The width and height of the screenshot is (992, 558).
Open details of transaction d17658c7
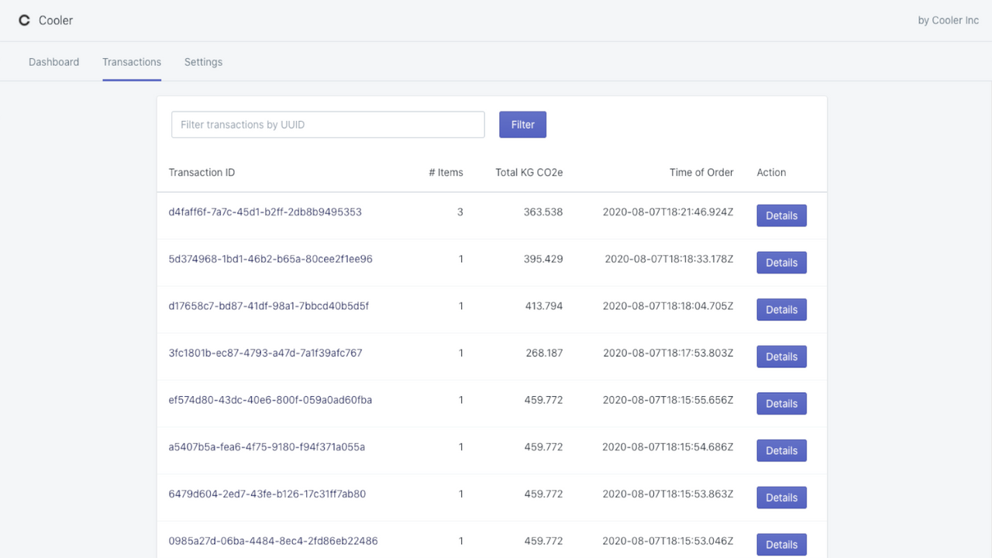point(781,309)
